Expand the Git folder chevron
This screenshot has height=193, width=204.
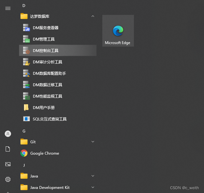[x=93, y=142]
